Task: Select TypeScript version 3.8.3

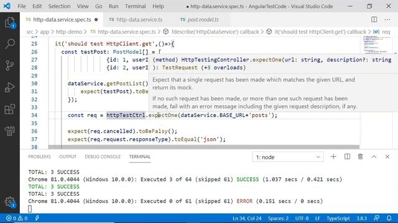Action: click(361, 218)
